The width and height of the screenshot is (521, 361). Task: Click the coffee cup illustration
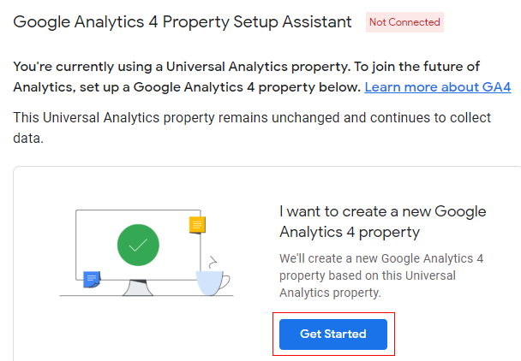(210, 281)
